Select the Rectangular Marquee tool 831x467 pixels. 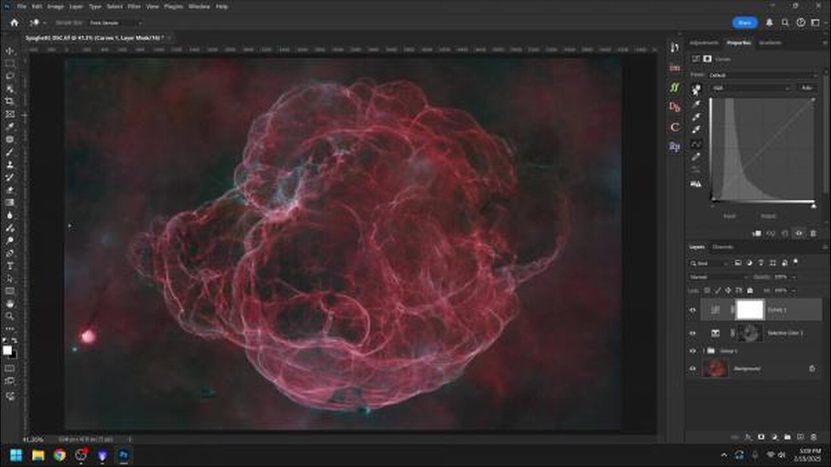10,64
